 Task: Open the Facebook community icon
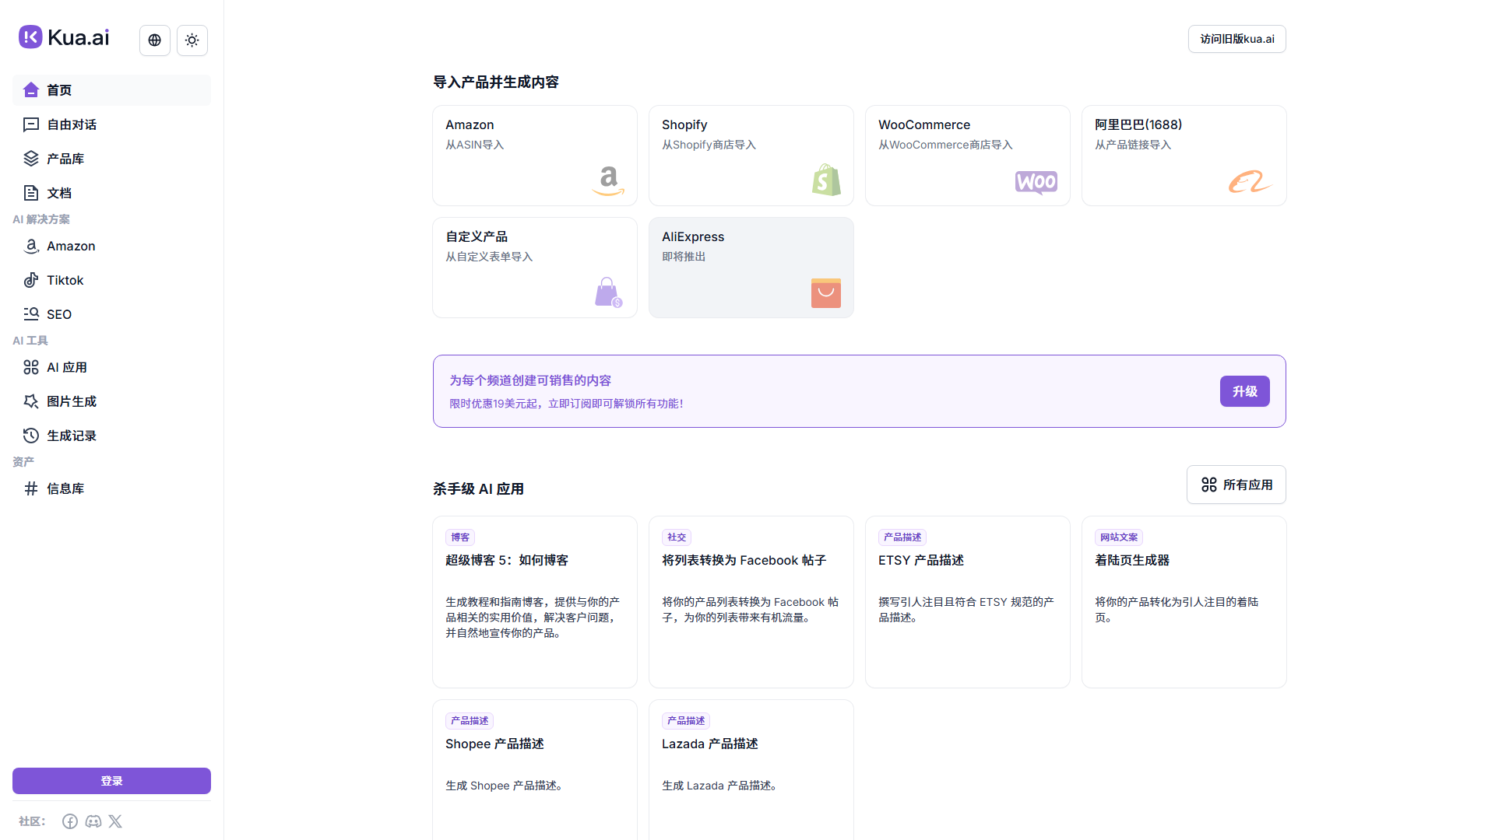coord(70,821)
